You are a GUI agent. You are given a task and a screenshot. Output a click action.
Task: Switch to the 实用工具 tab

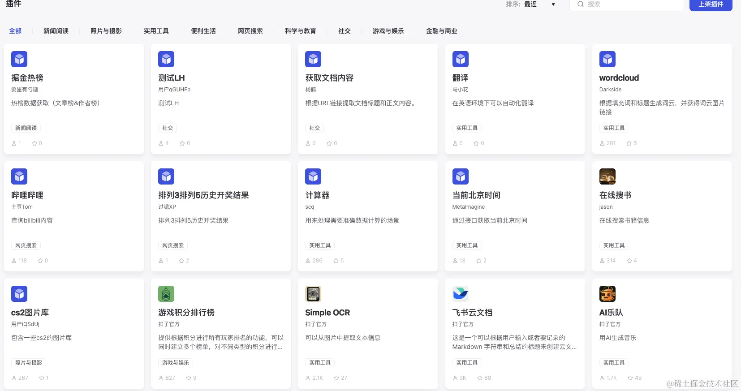(156, 31)
